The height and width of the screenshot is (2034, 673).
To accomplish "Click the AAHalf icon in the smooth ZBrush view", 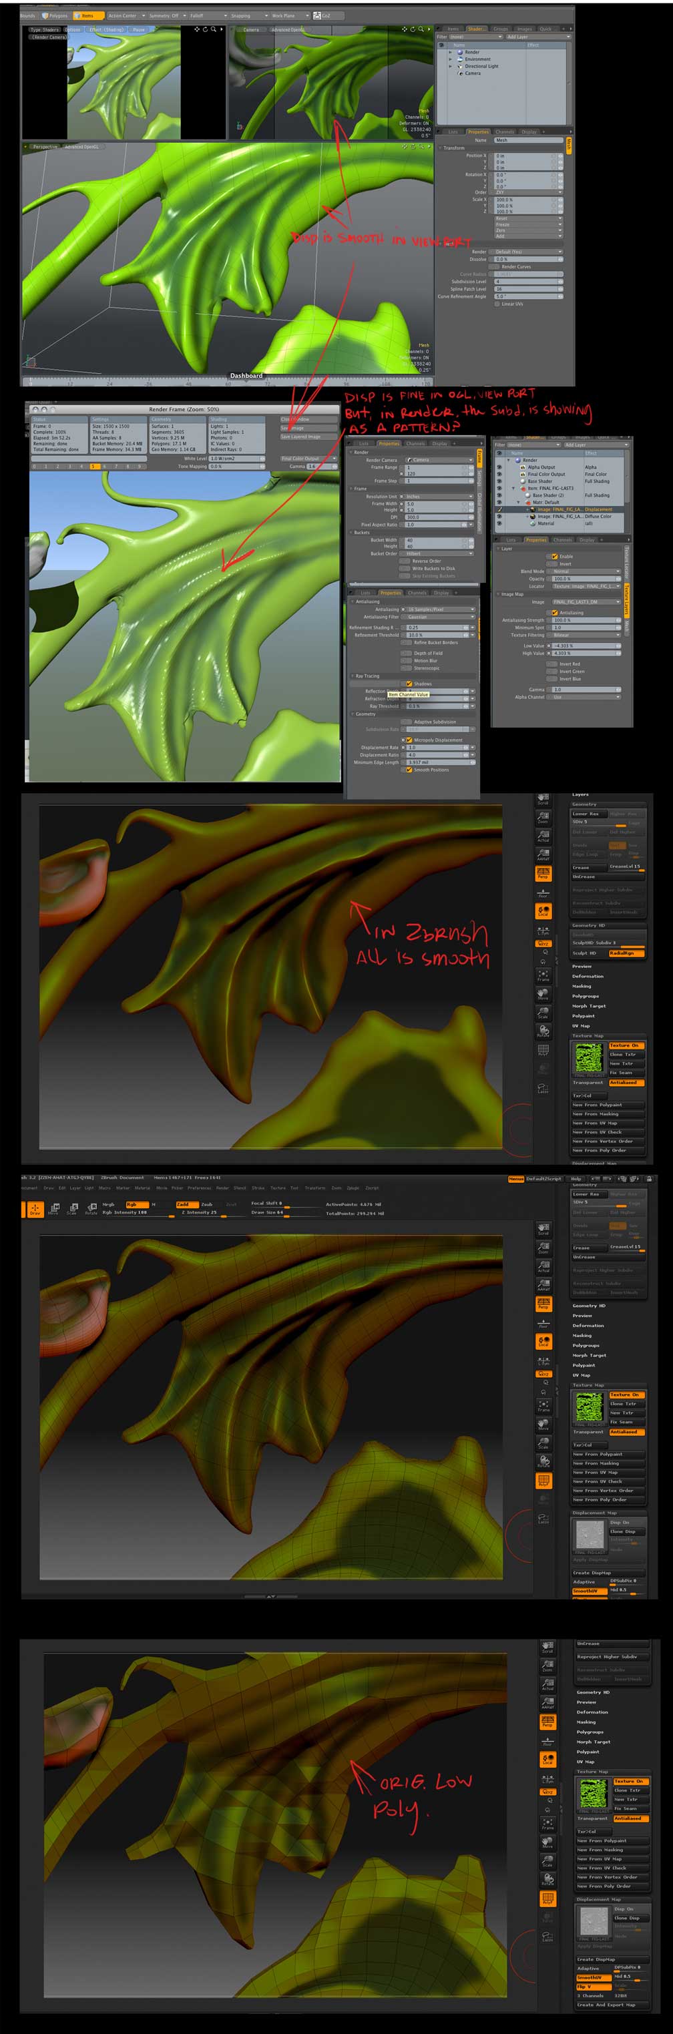I will tap(543, 854).
